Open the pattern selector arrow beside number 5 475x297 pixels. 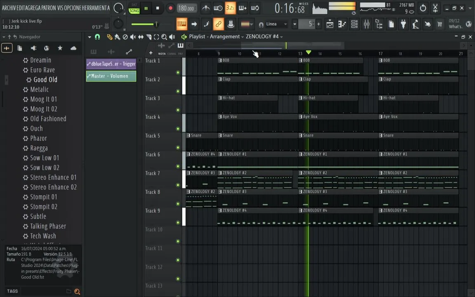point(294,24)
